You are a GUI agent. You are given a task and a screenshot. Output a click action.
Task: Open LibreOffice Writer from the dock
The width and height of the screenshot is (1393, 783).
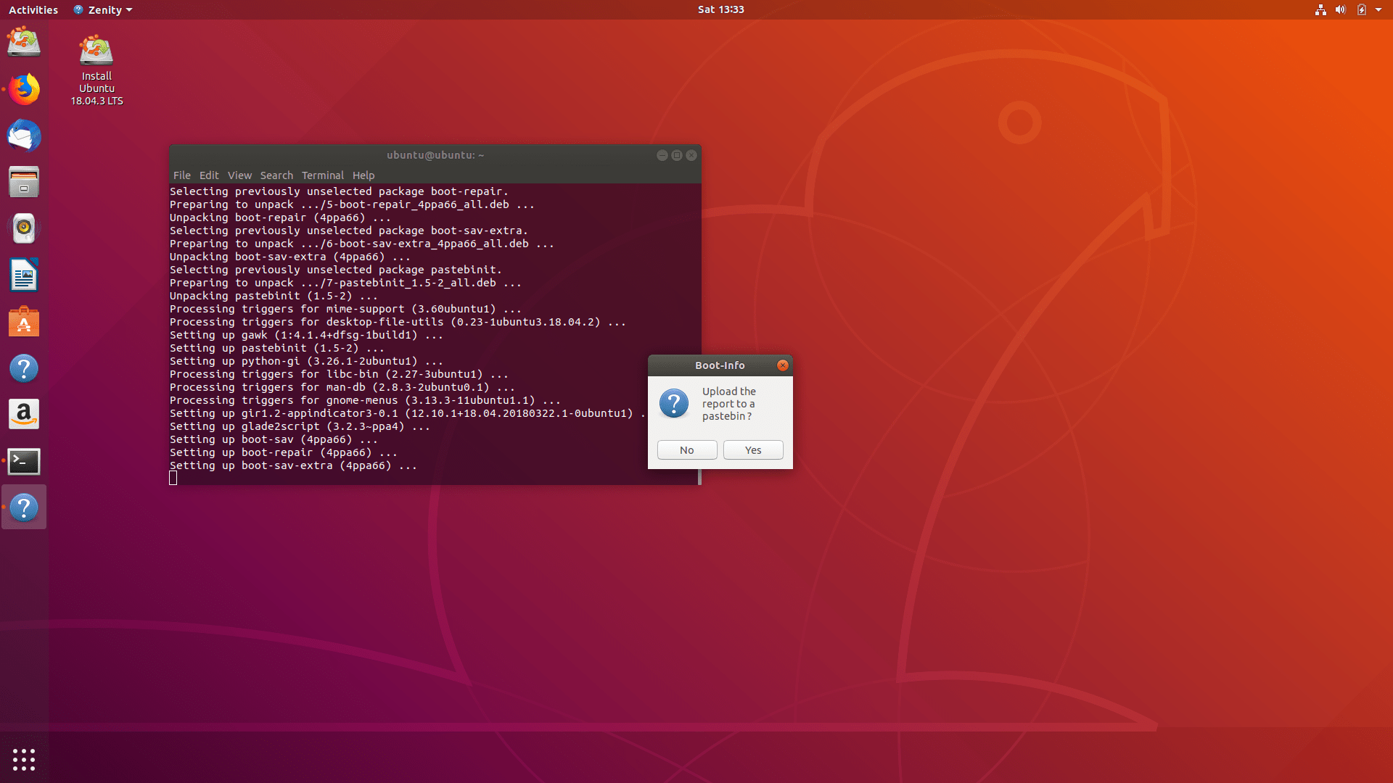pos(24,275)
